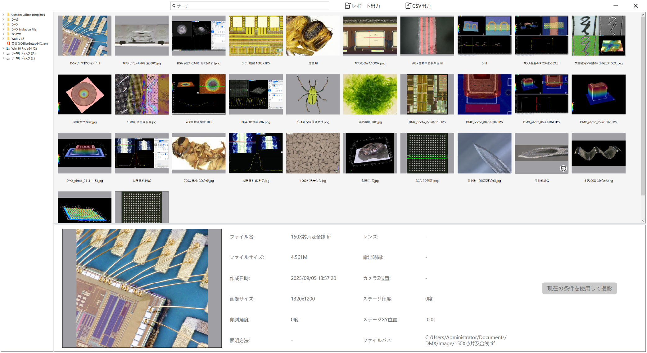Viewport: 647px width, 353px height.
Task: Expand the ローカル ディスク (E:) drive node
Action: [x=3, y=58]
